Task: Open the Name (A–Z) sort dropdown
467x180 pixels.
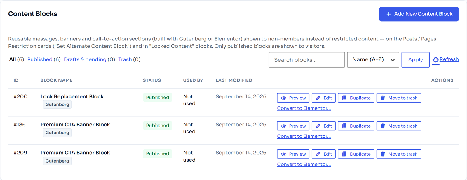Action: pos(373,60)
